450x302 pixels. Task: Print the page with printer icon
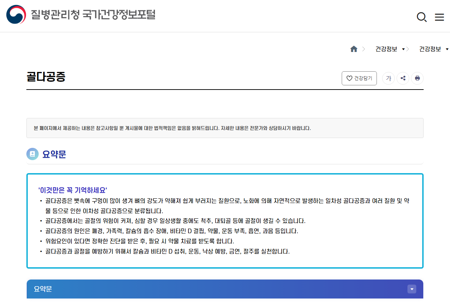(x=417, y=78)
